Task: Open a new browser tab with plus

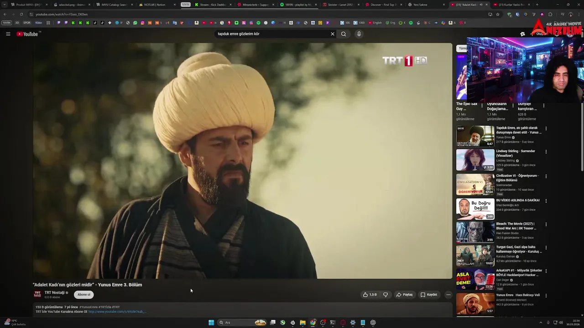Action: [x=537, y=5]
